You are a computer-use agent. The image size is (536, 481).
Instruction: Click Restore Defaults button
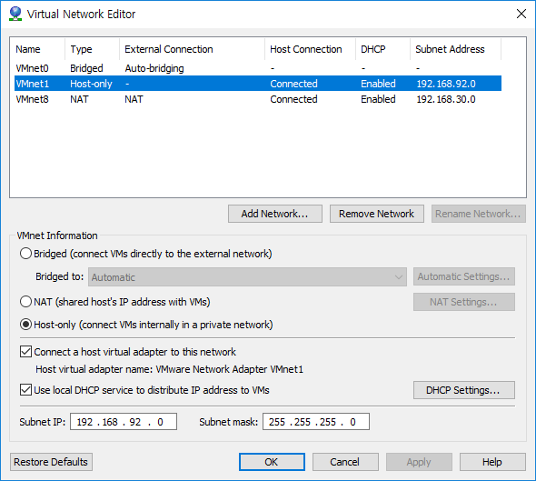tap(51, 462)
